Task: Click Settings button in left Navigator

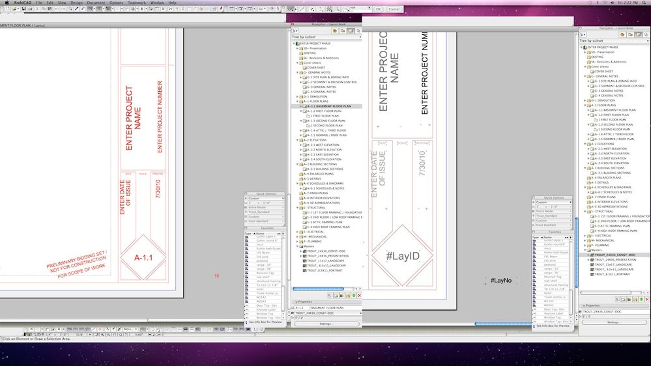Action: pos(326,324)
